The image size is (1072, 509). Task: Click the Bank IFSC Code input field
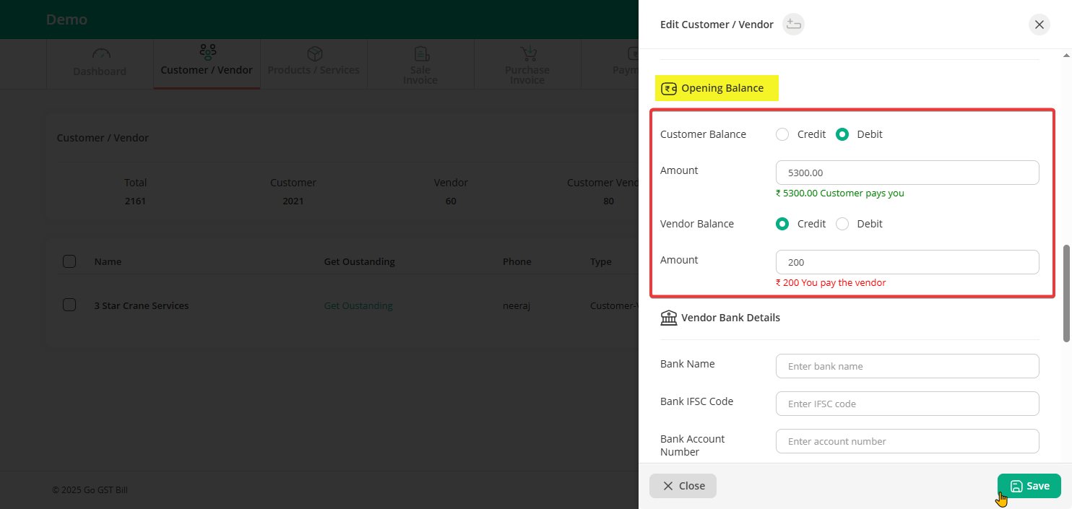coord(907,404)
